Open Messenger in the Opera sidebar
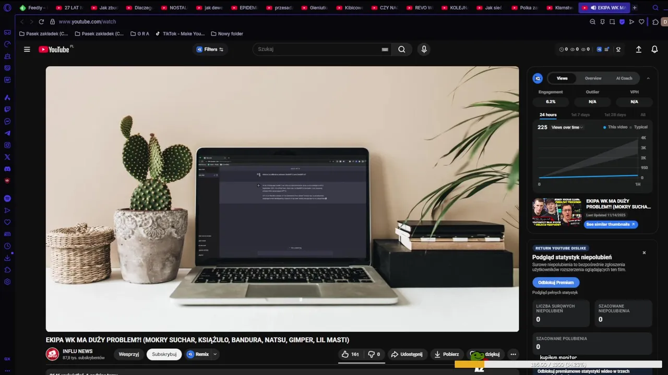Image resolution: width=668 pixels, height=375 pixels. 7,121
